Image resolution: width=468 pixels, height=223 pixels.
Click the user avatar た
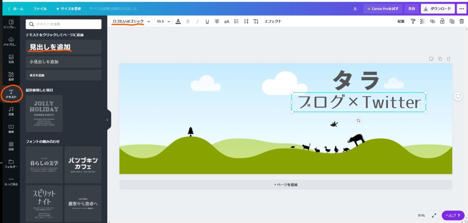[355, 9]
